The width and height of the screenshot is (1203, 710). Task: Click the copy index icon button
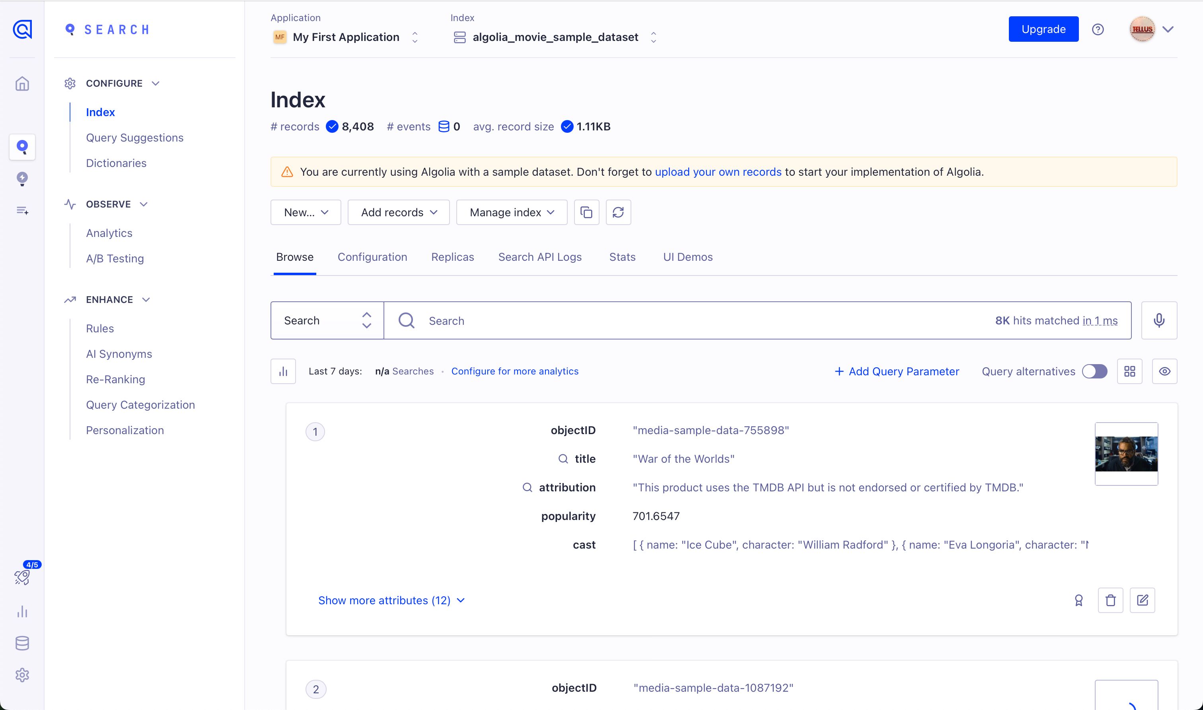pos(586,212)
